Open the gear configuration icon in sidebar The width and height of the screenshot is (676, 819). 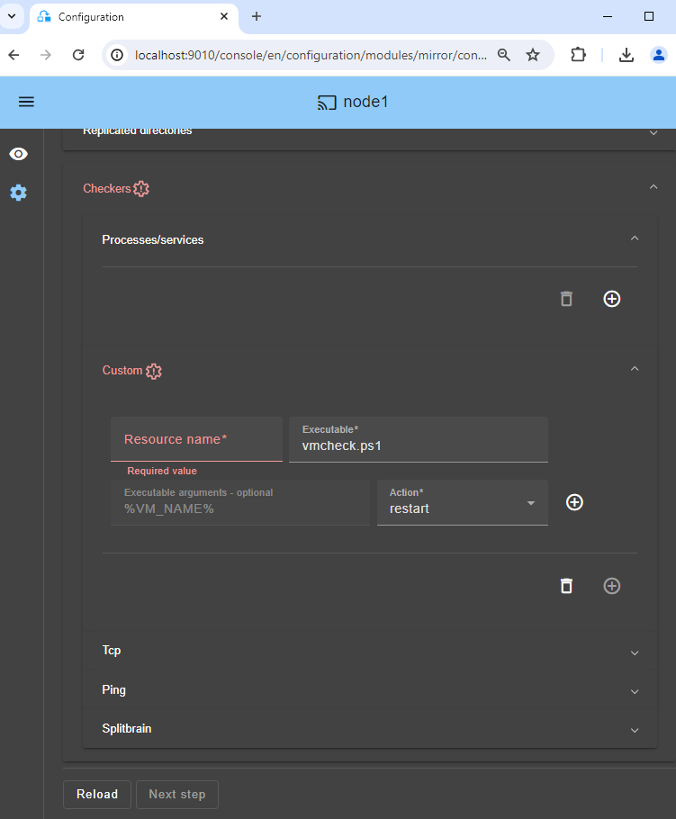[x=18, y=193]
